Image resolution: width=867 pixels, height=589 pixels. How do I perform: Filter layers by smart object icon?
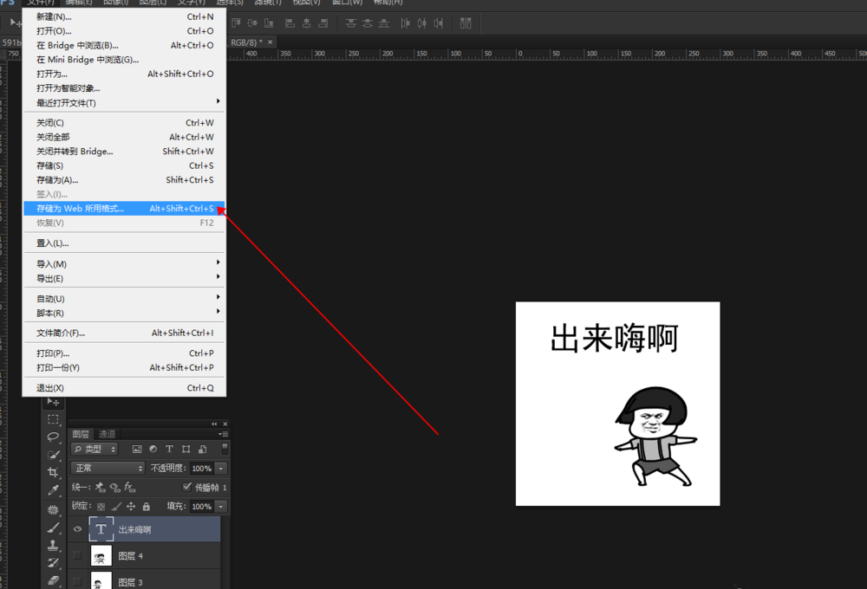point(202,450)
